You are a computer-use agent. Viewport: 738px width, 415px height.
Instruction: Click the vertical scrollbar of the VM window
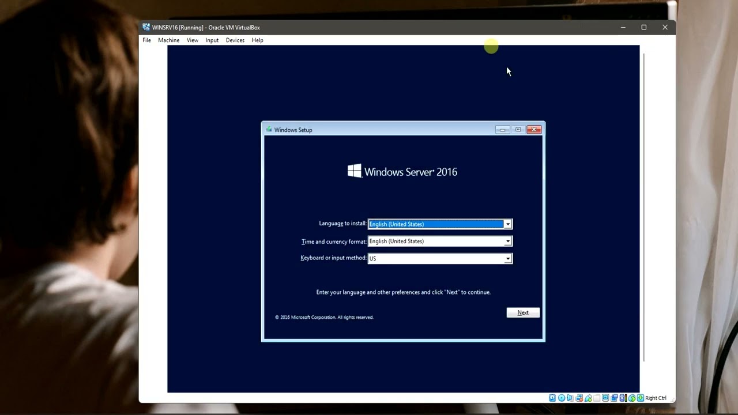(643, 207)
